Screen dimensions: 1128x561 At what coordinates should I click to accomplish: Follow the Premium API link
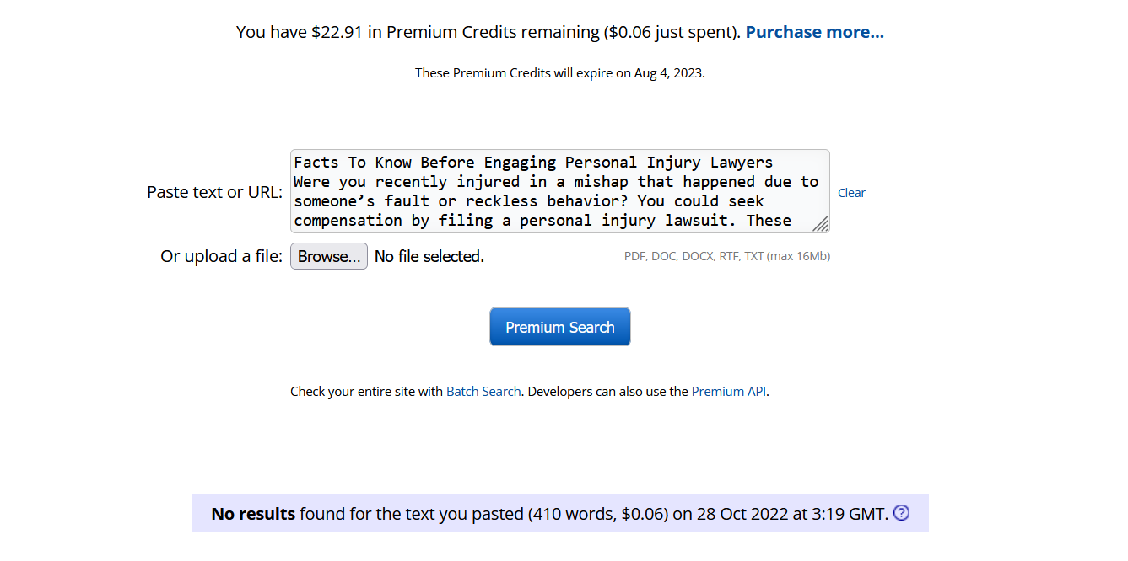[729, 391]
